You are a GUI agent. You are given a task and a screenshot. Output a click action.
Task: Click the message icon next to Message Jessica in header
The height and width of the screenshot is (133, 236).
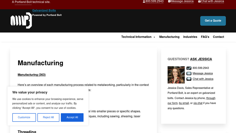click(169, 1)
